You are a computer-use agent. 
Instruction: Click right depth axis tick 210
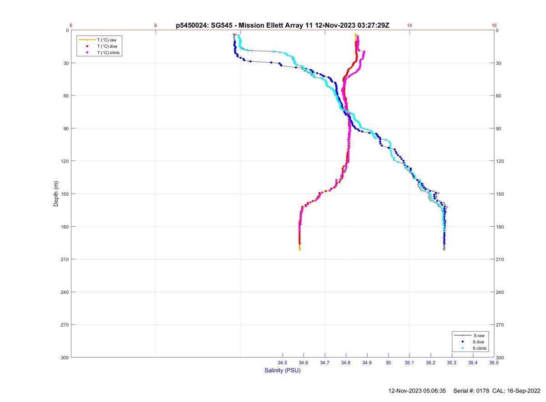500,259
